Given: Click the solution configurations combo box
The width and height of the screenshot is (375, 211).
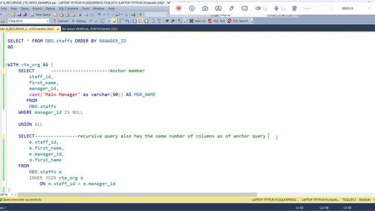Looking at the screenshot, I should (x=156, y=15).
